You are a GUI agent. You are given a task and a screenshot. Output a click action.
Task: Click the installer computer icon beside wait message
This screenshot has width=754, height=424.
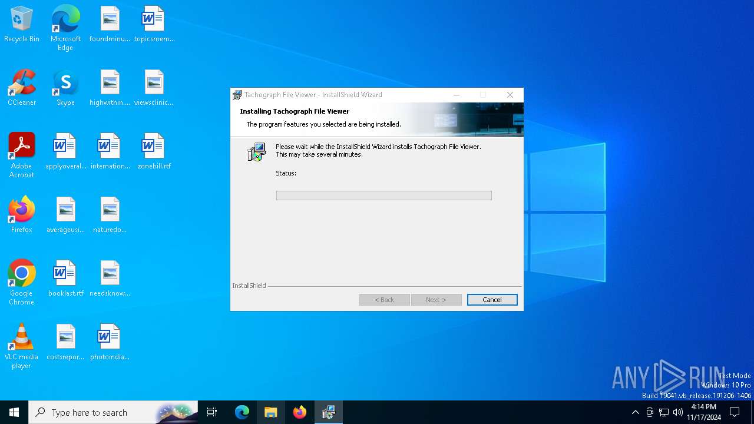[256, 152]
